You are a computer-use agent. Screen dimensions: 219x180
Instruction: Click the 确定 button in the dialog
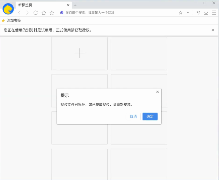(x=150, y=117)
